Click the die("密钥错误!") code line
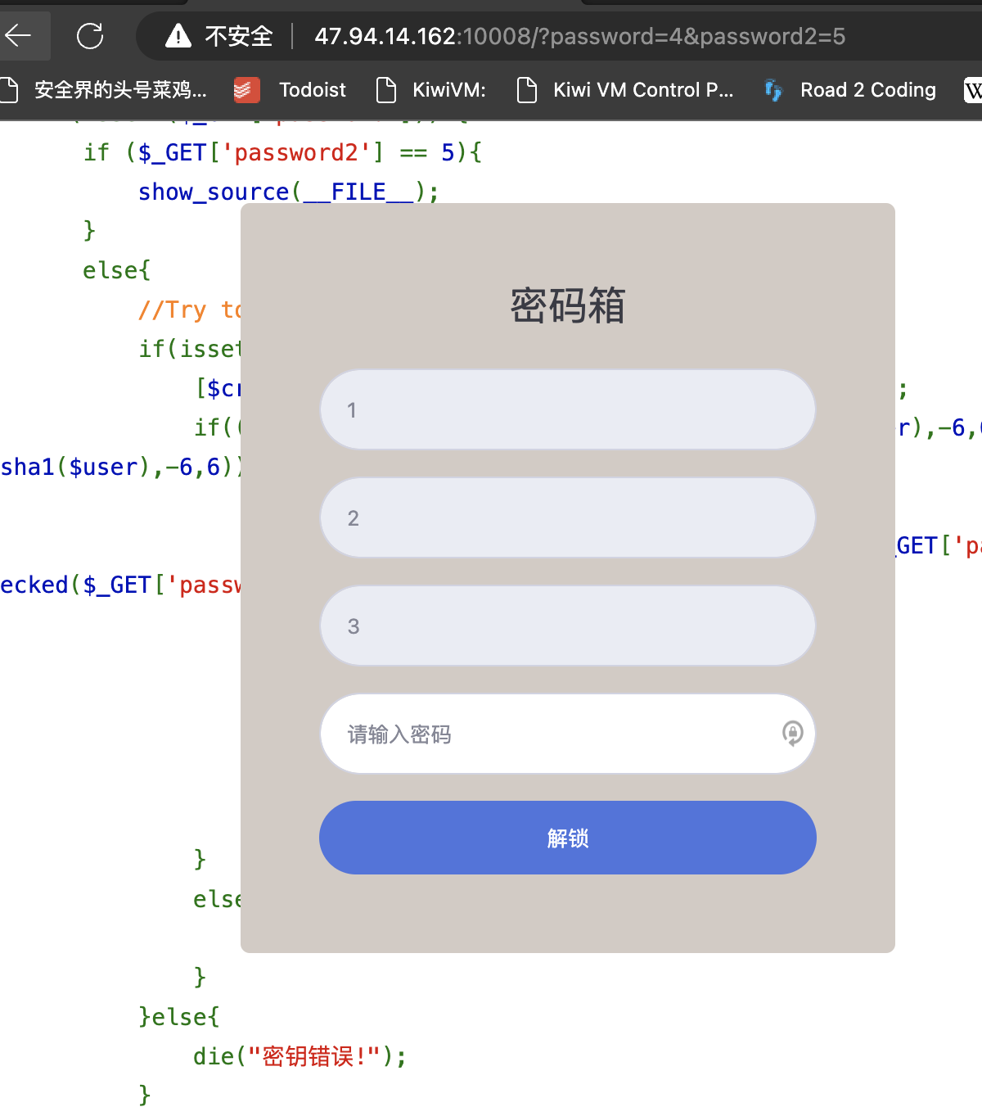The height and width of the screenshot is (1107, 982). click(x=300, y=1056)
